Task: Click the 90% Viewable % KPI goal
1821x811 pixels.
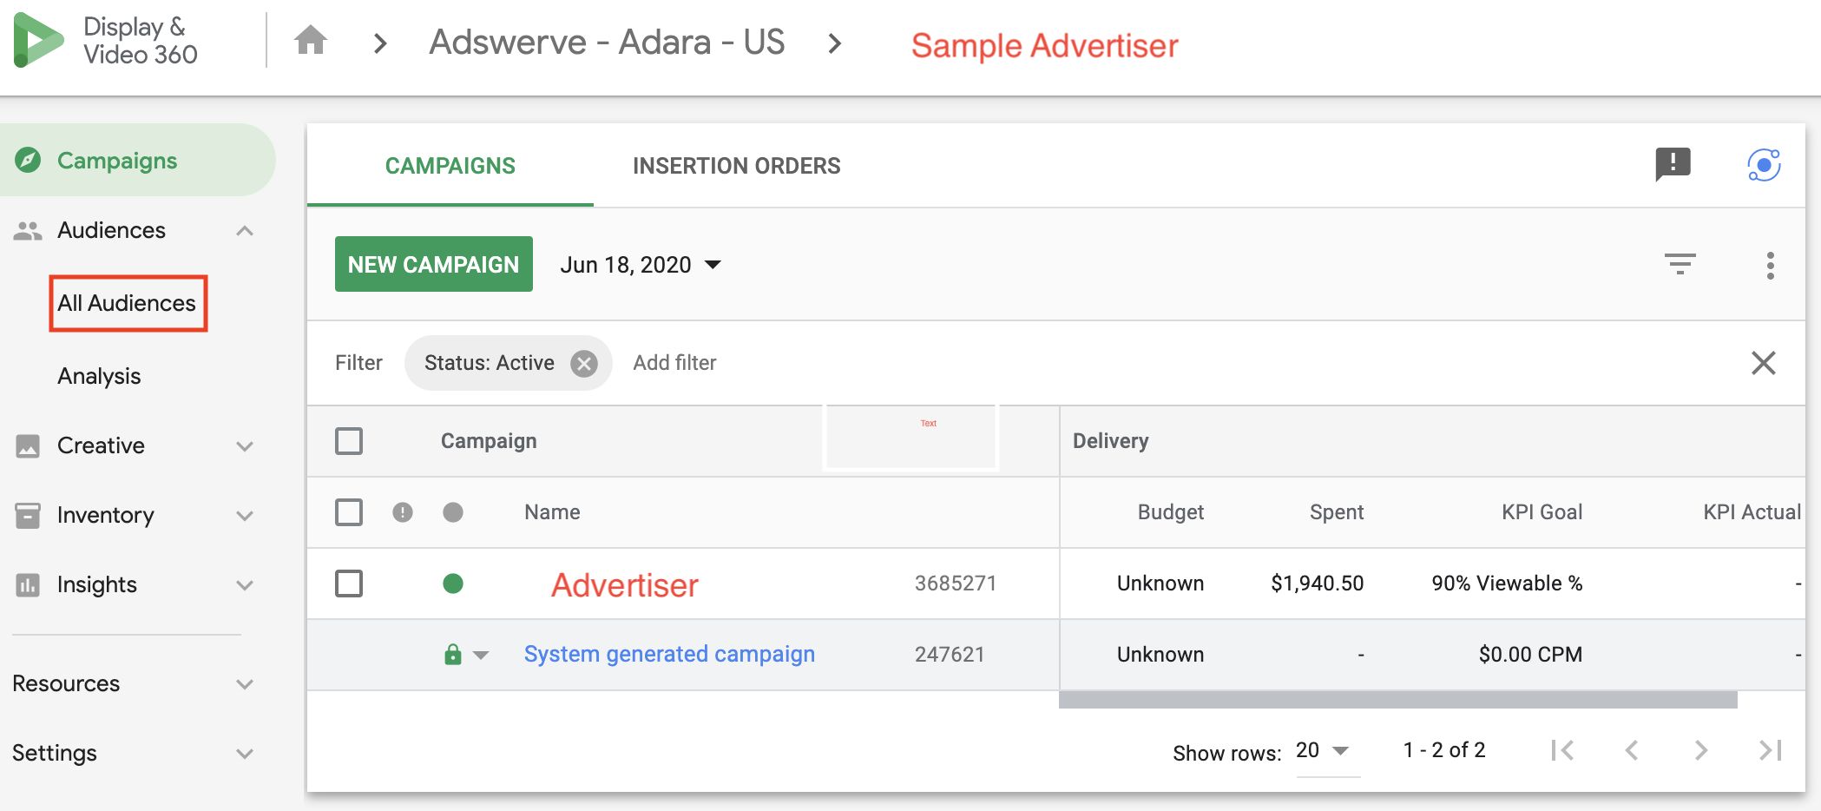Action: (1508, 584)
